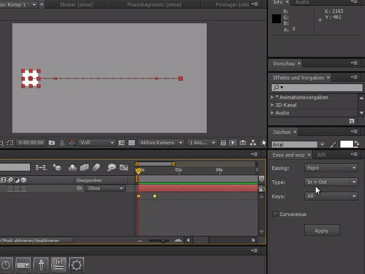Click the motion blur column header icon
The width and height of the screenshot is (365, 274).
click(x=10, y=180)
